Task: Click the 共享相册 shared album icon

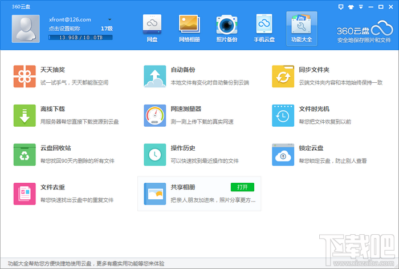Action: [x=154, y=194]
